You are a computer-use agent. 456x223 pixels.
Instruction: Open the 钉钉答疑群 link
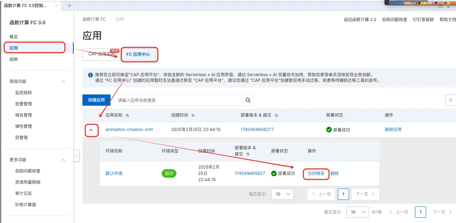tap(423, 20)
